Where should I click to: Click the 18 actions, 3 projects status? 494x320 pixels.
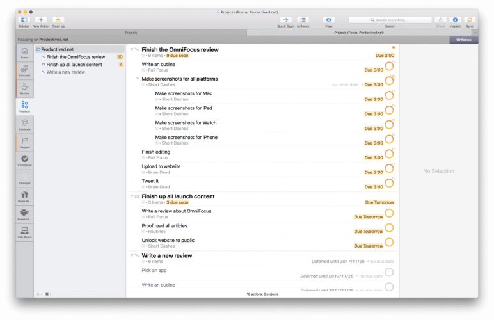click(x=262, y=294)
